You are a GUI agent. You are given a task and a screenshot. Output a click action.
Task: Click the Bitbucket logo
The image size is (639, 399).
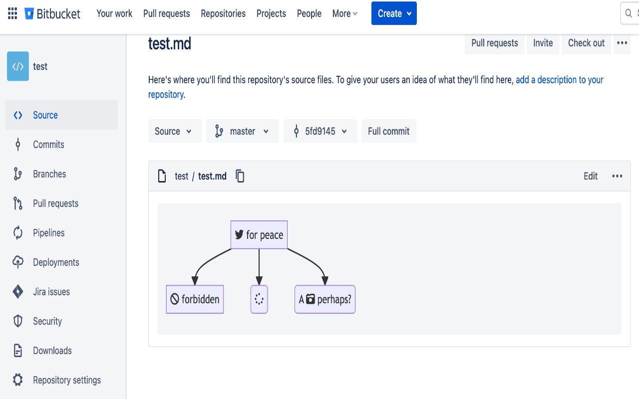point(52,13)
